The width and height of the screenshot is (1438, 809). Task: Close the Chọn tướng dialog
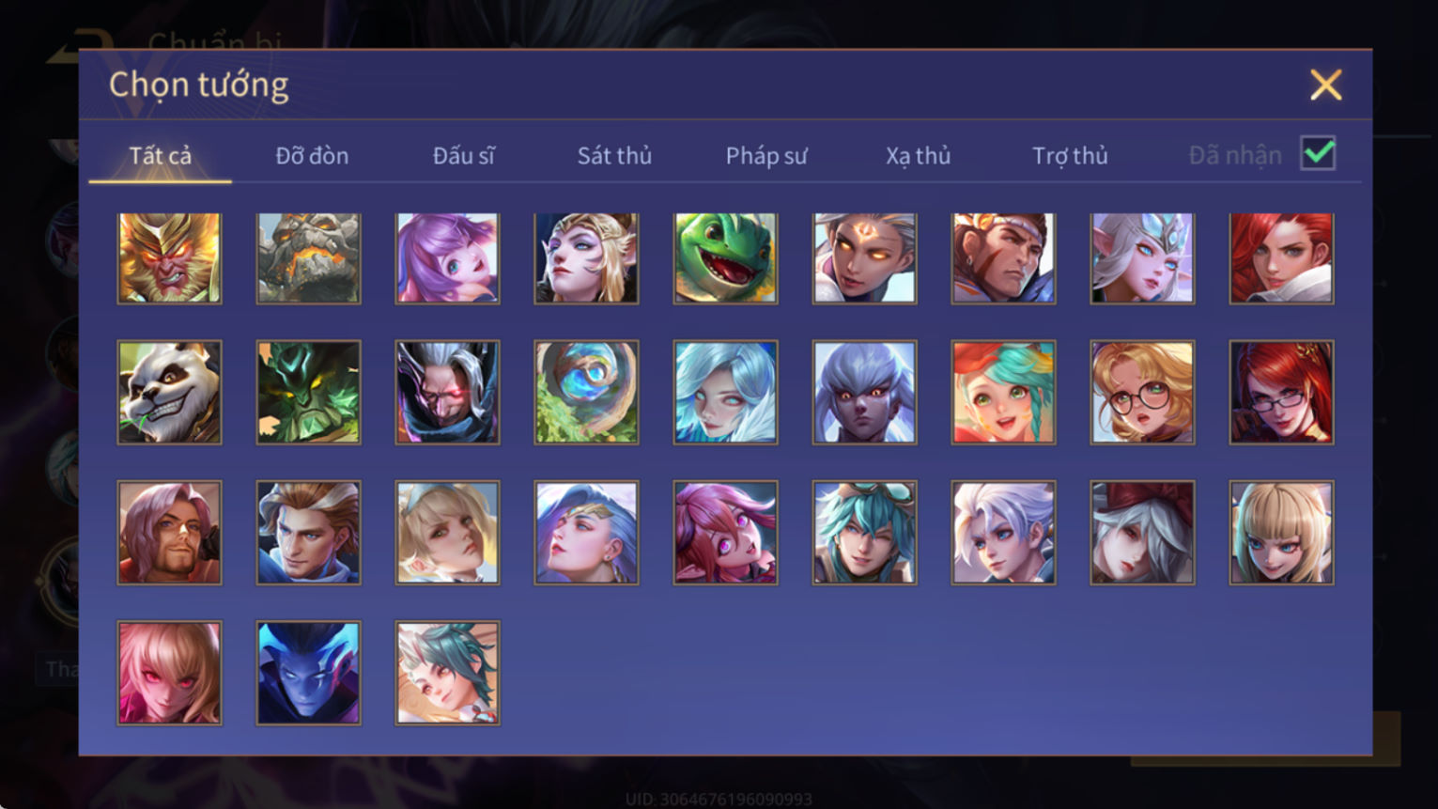pos(1325,86)
